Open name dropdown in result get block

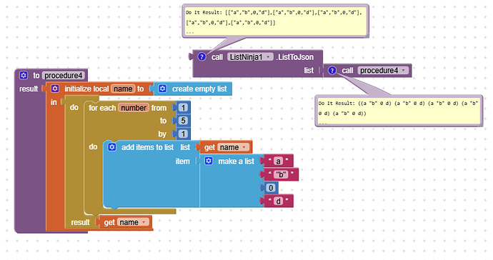(133, 222)
